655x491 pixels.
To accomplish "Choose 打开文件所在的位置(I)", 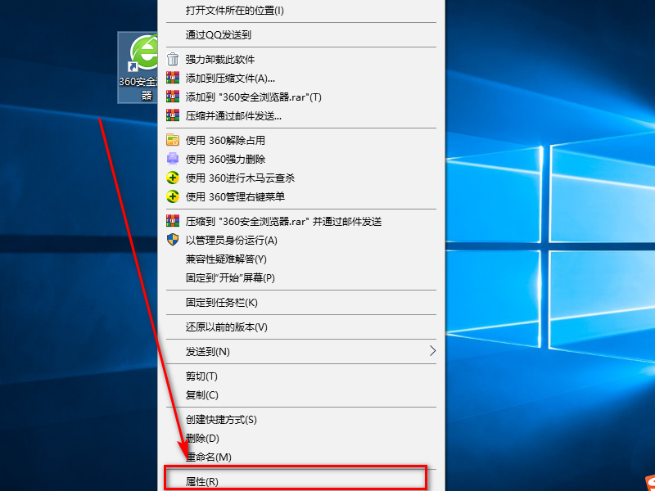I will [x=301, y=10].
